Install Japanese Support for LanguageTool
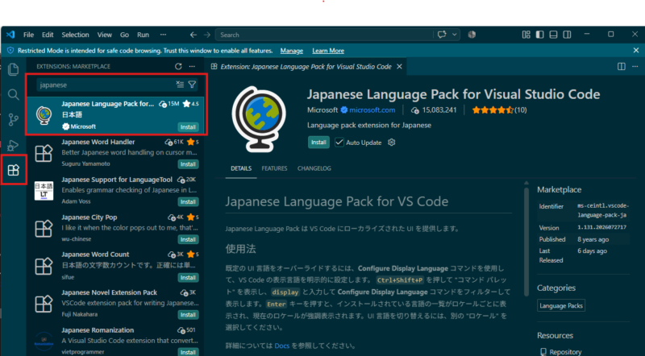 point(188,202)
